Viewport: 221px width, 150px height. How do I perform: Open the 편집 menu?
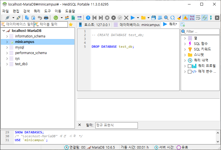point(16,11)
